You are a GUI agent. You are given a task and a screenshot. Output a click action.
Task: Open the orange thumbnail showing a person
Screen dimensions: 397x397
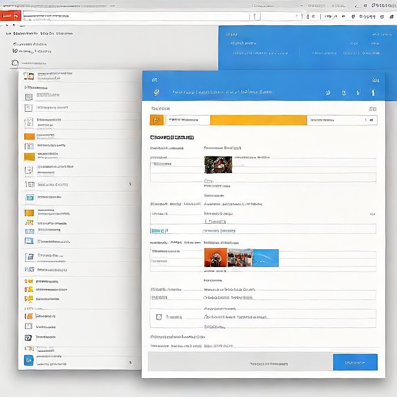(x=216, y=258)
